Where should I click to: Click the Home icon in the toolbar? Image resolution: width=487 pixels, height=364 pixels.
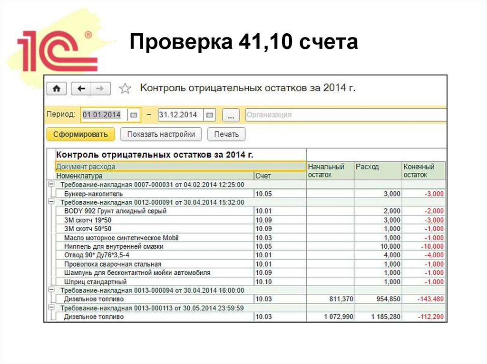tap(57, 88)
